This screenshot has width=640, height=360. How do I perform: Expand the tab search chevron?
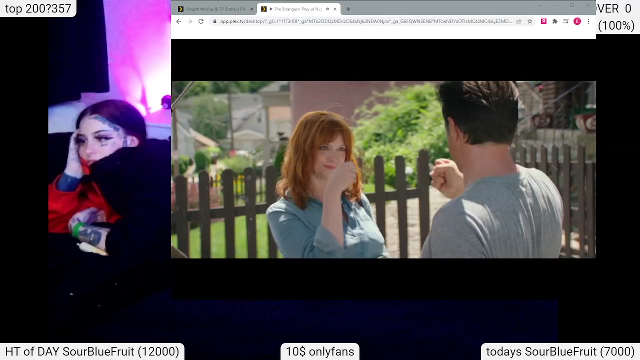tap(540, 5)
